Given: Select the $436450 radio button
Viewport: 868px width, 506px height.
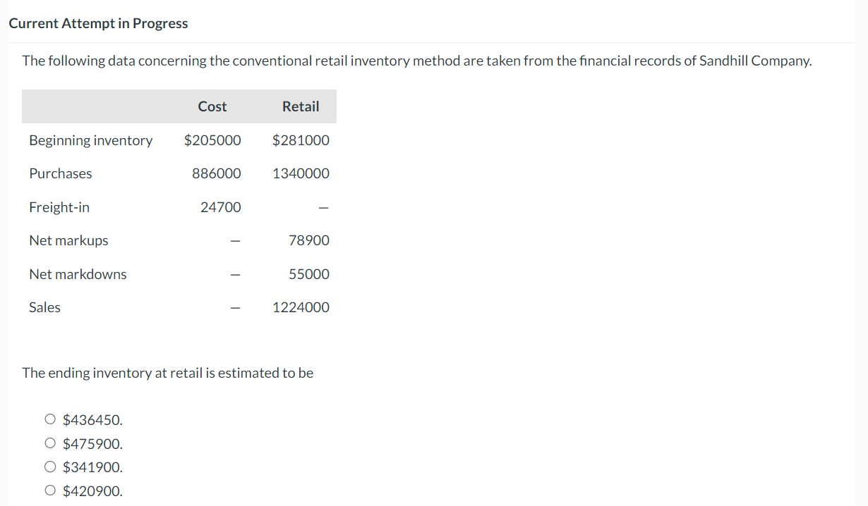Looking at the screenshot, I should [x=50, y=419].
